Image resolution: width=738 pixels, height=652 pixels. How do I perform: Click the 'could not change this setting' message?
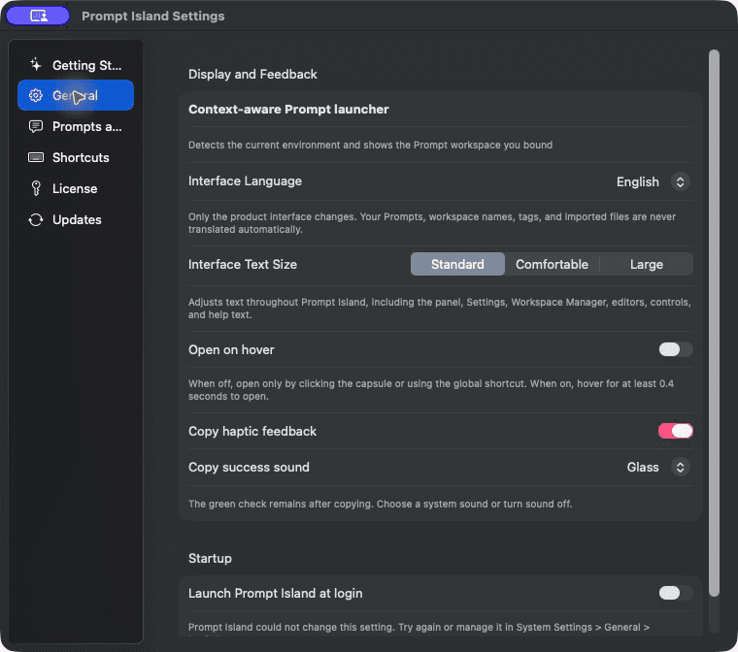[419, 628]
